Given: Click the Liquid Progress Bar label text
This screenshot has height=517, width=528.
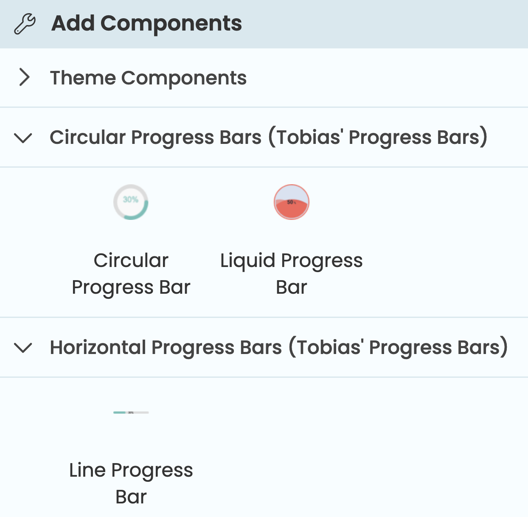Looking at the screenshot, I should tap(291, 273).
